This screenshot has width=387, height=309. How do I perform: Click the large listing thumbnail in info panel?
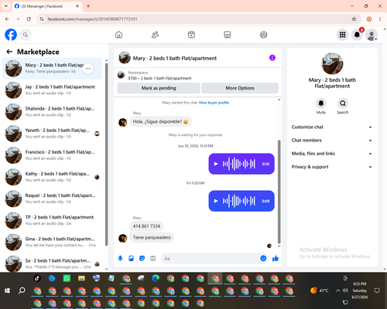pos(332,63)
